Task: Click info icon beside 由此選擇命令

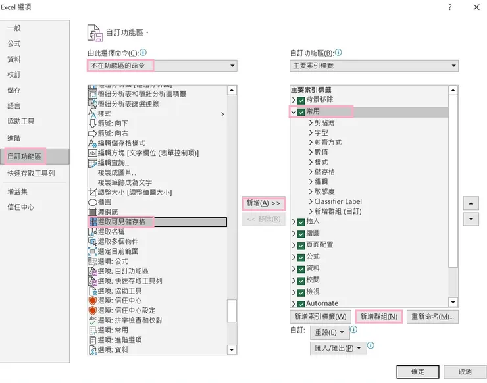Action: [143, 53]
